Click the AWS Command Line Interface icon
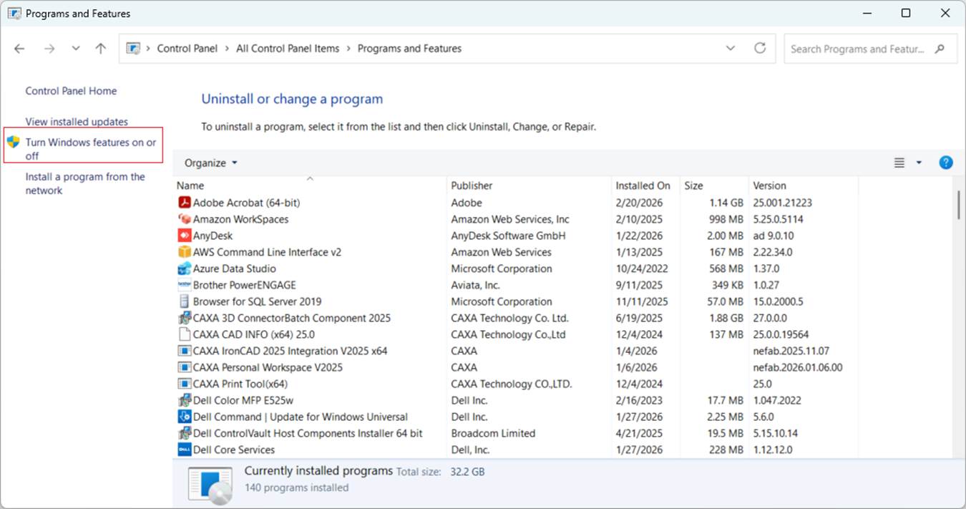This screenshot has height=509, width=966. coord(185,252)
